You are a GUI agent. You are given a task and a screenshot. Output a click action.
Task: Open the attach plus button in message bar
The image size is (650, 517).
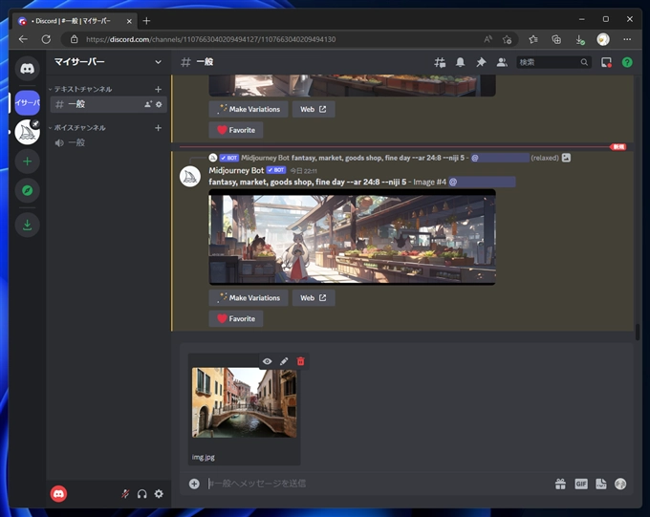point(194,484)
